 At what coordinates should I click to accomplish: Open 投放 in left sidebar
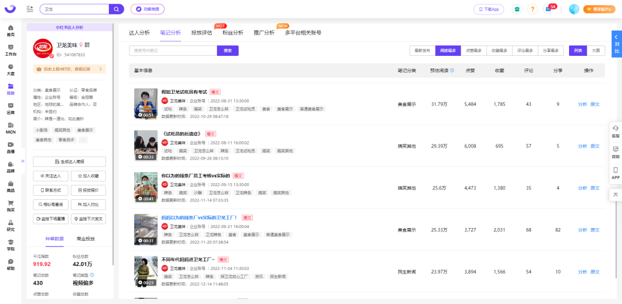coord(11,89)
